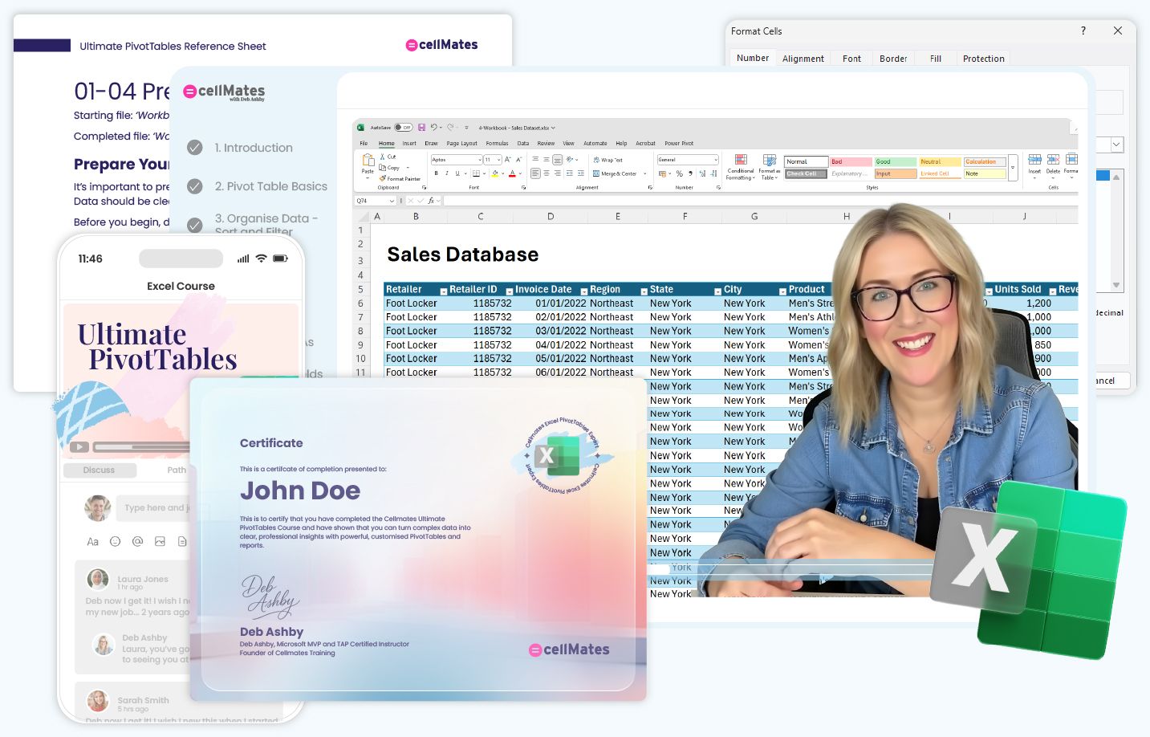Apply Bold formatting in Font group
Viewport: 1150px width, 737px height.
tap(437, 173)
